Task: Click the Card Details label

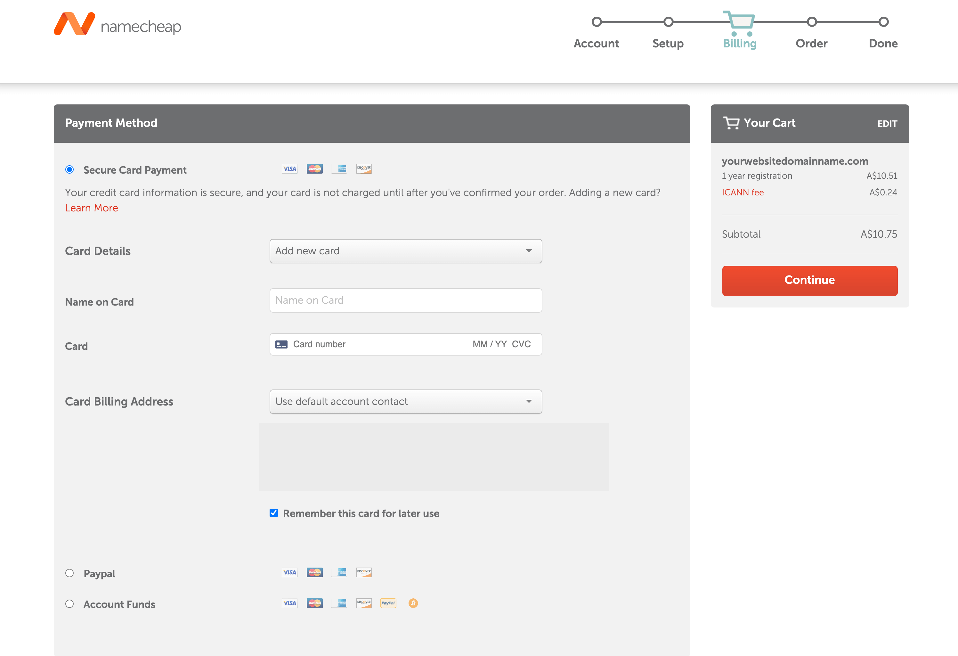Action: click(x=98, y=251)
